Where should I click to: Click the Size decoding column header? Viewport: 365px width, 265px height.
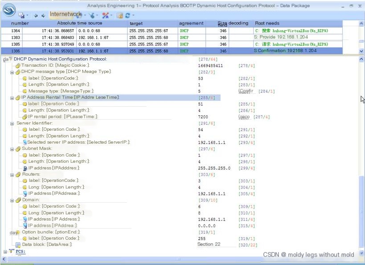coord(233,23)
